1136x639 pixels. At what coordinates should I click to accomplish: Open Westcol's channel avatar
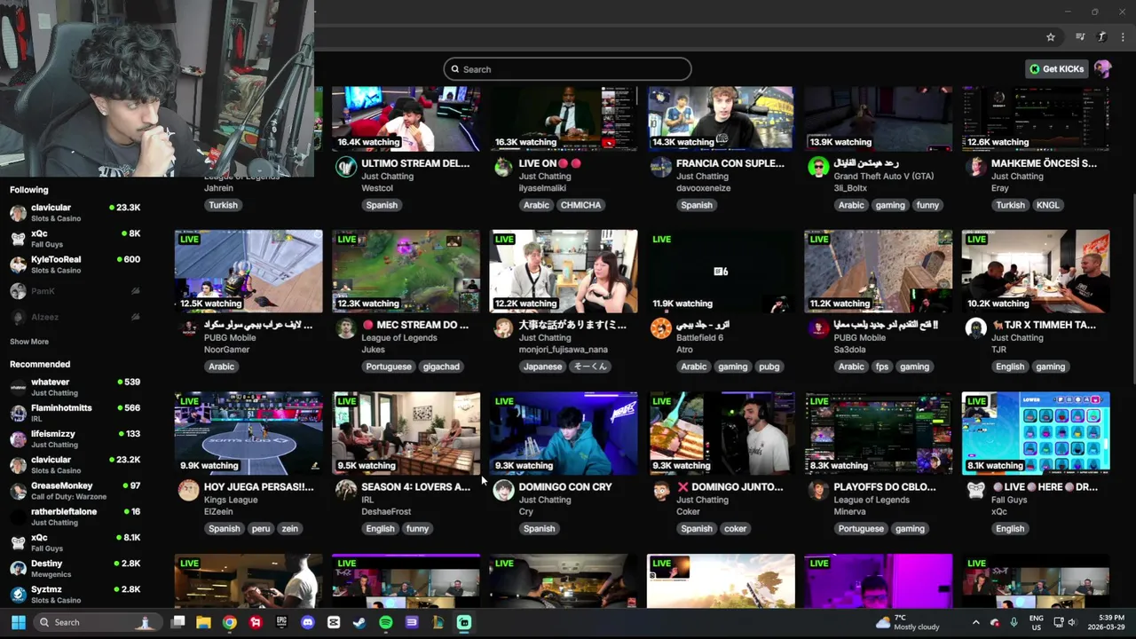click(x=346, y=166)
